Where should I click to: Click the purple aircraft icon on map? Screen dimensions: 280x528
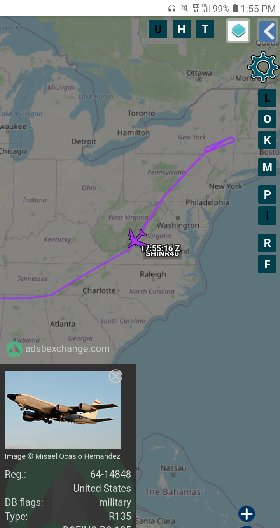point(136,238)
